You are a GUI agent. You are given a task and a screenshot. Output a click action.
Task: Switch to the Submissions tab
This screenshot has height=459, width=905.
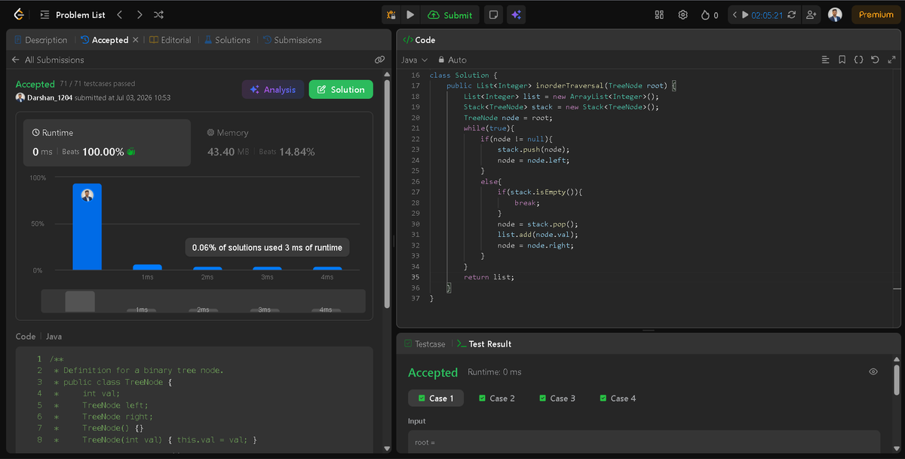(x=293, y=40)
